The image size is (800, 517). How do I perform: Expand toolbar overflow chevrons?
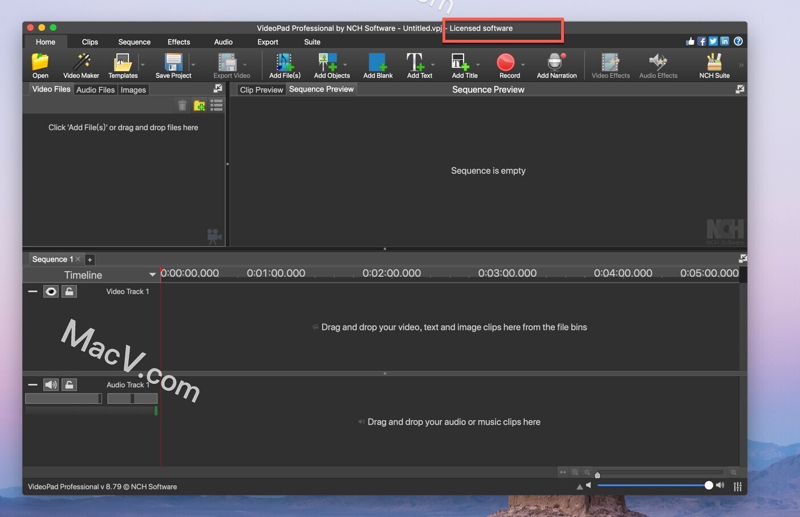click(741, 65)
